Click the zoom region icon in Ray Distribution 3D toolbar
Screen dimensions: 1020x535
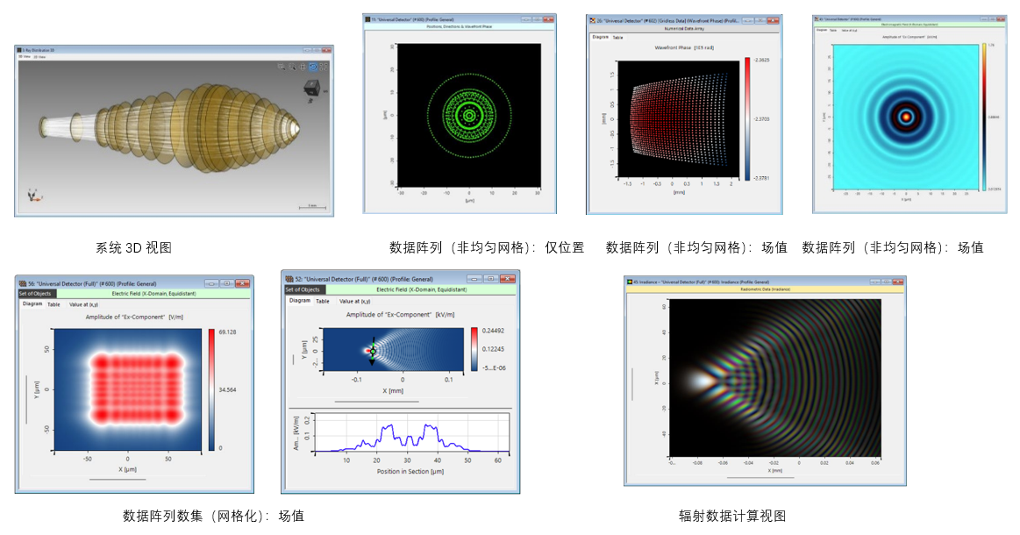(282, 67)
